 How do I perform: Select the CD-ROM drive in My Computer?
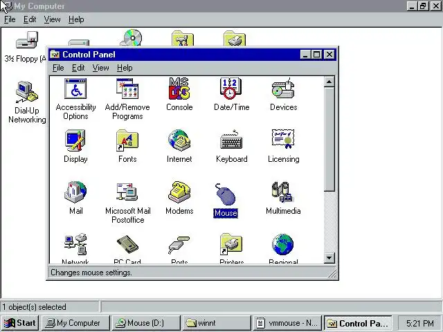tap(132, 37)
